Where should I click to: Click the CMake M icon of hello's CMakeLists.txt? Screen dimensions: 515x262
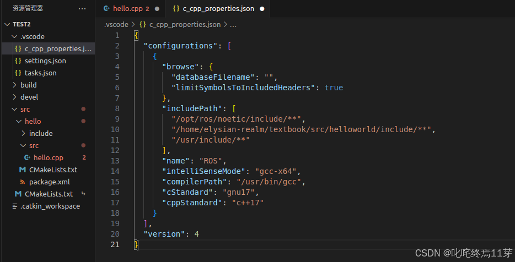(23, 170)
